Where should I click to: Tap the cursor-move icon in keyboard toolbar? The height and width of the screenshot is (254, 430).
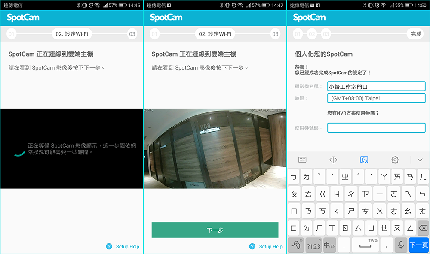click(x=333, y=160)
